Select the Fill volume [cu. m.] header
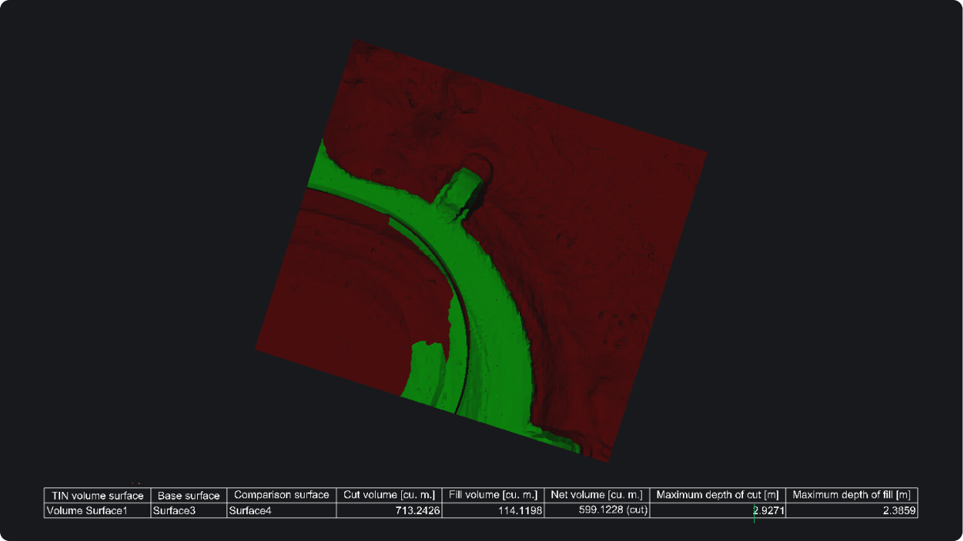963x541 pixels. point(493,494)
